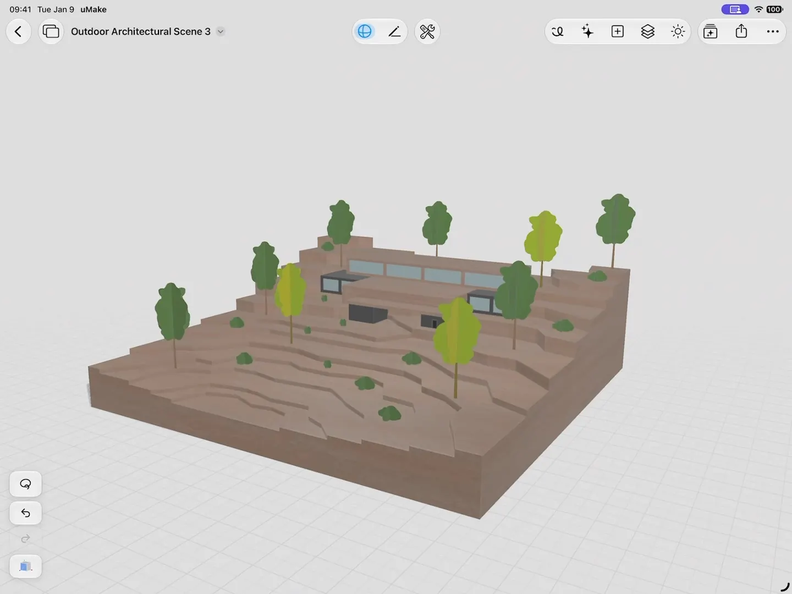Screen dimensions: 792x594
Task: Tap the battery 100 indicator
Action: pos(774,9)
